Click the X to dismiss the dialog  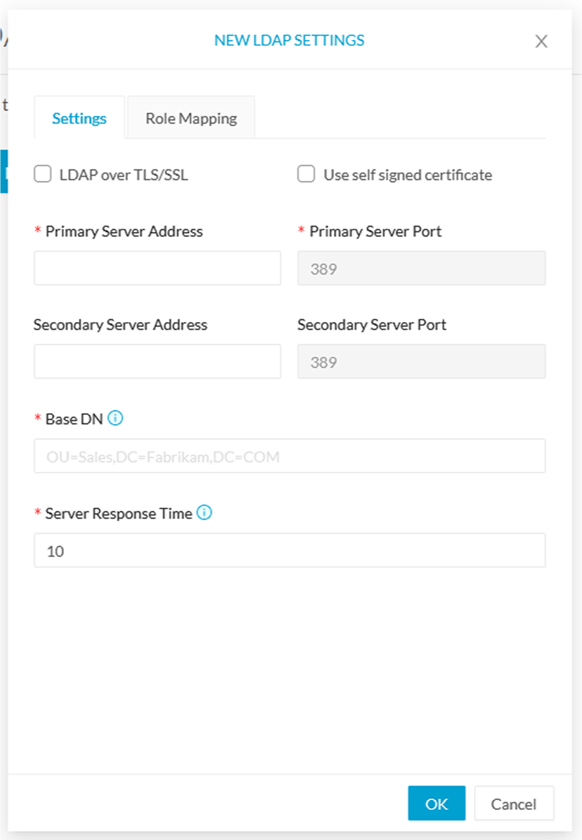click(x=541, y=41)
